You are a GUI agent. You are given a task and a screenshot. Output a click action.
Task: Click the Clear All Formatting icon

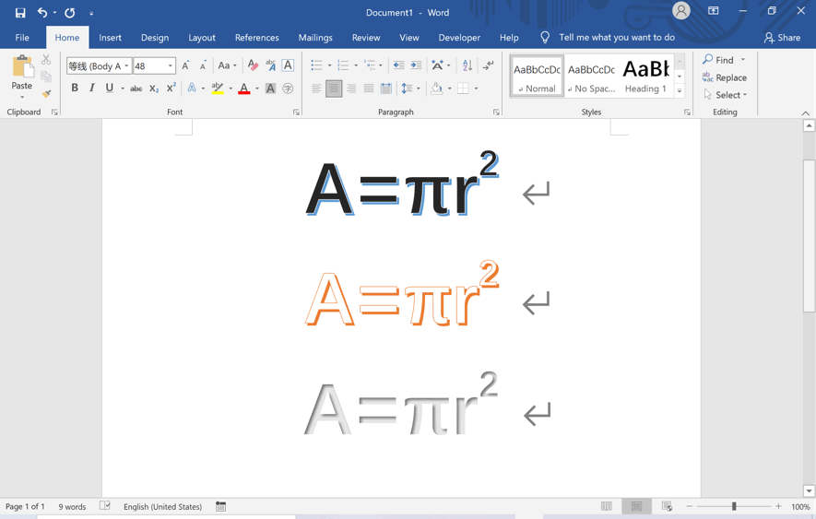coord(253,65)
